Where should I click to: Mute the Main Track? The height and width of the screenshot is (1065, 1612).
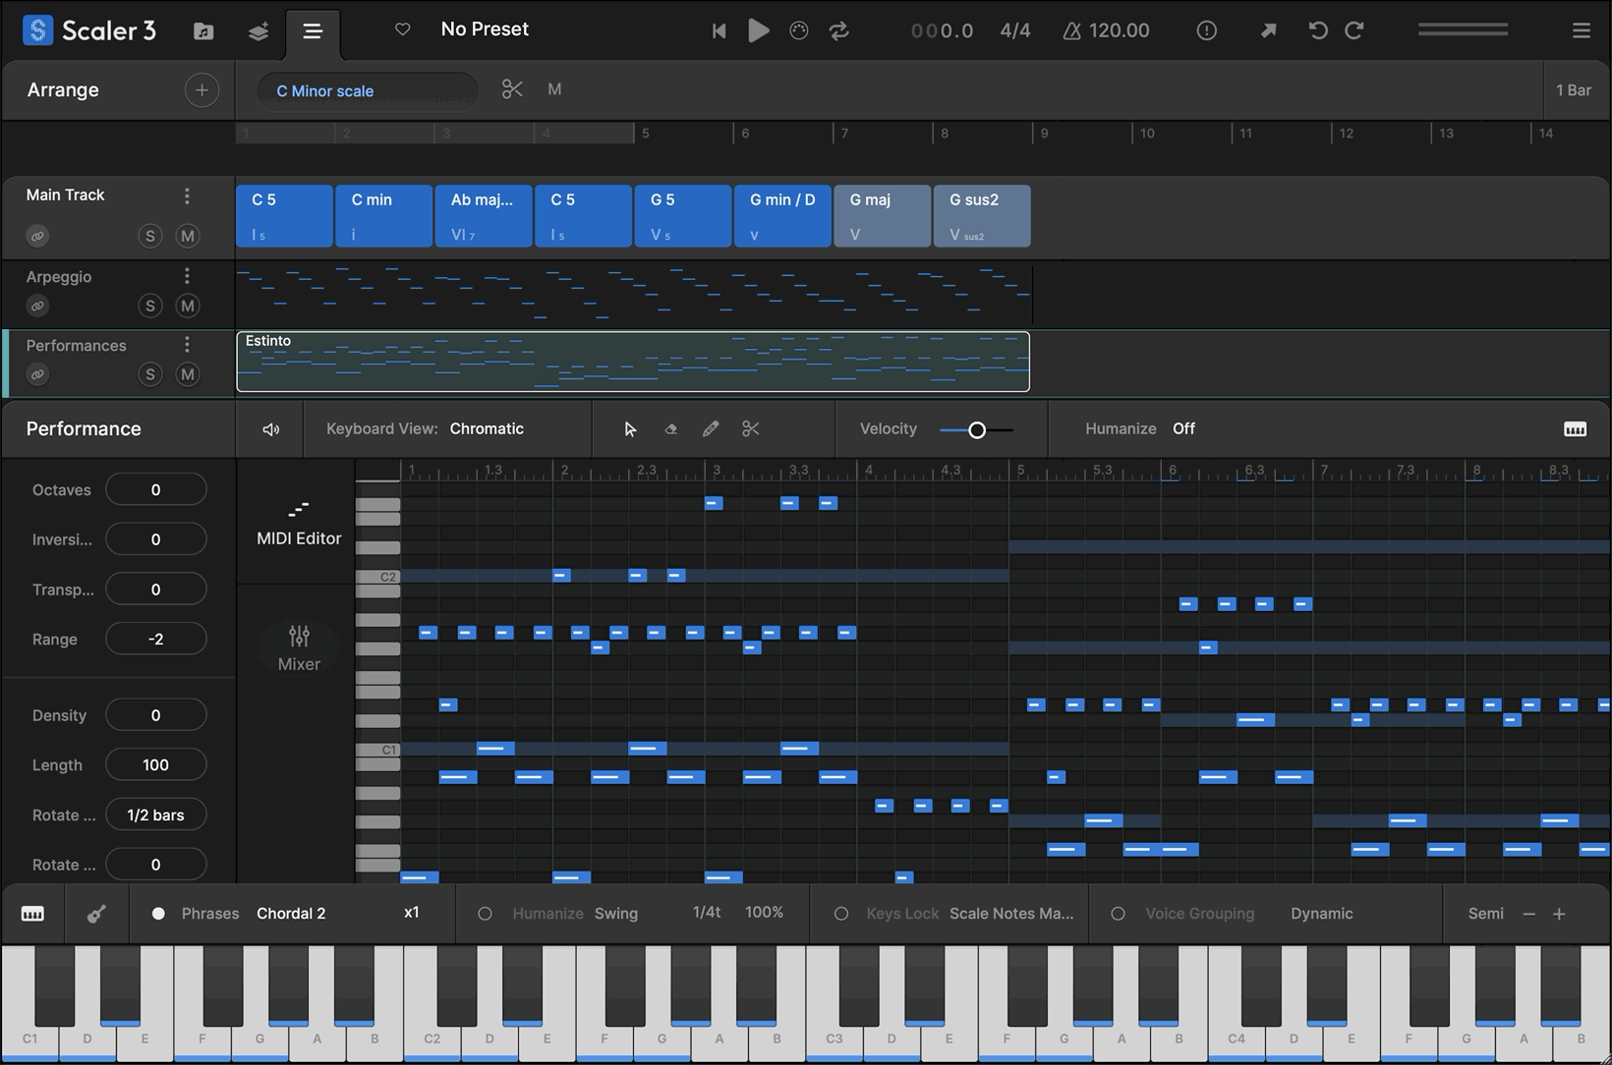tap(187, 236)
